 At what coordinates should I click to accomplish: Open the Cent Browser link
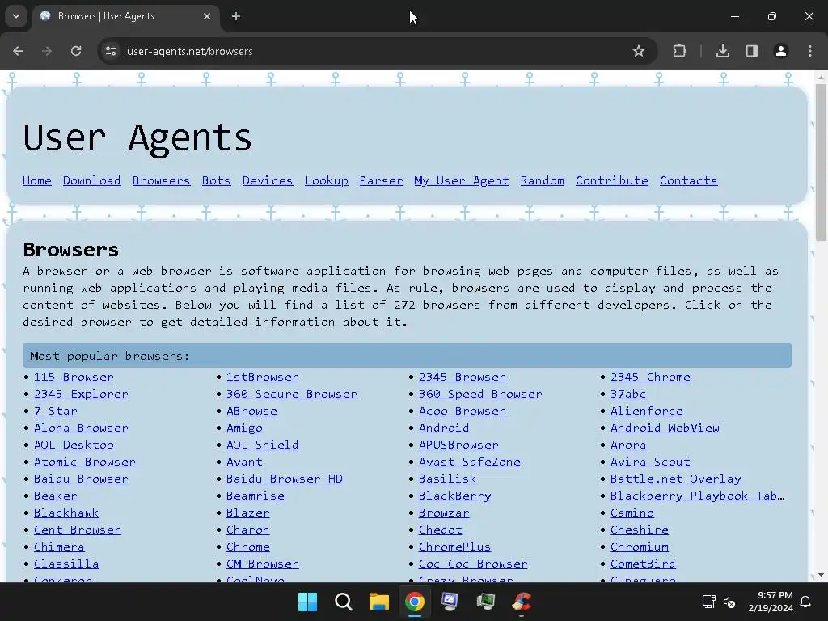tap(78, 530)
